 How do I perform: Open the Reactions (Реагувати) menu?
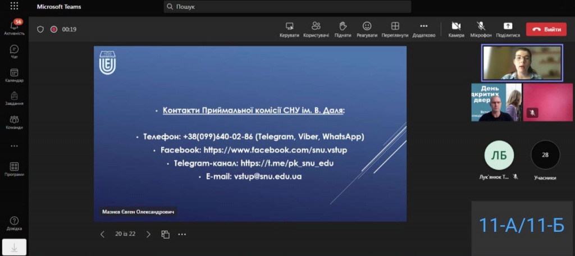(x=367, y=29)
